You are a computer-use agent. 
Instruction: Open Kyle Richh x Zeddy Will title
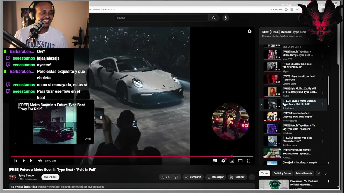pyautogui.click(x=299, y=90)
